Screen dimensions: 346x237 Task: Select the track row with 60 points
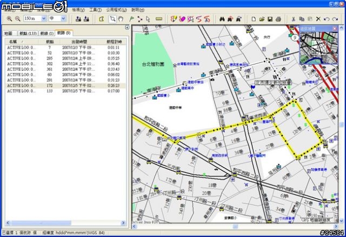[x=65, y=75]
